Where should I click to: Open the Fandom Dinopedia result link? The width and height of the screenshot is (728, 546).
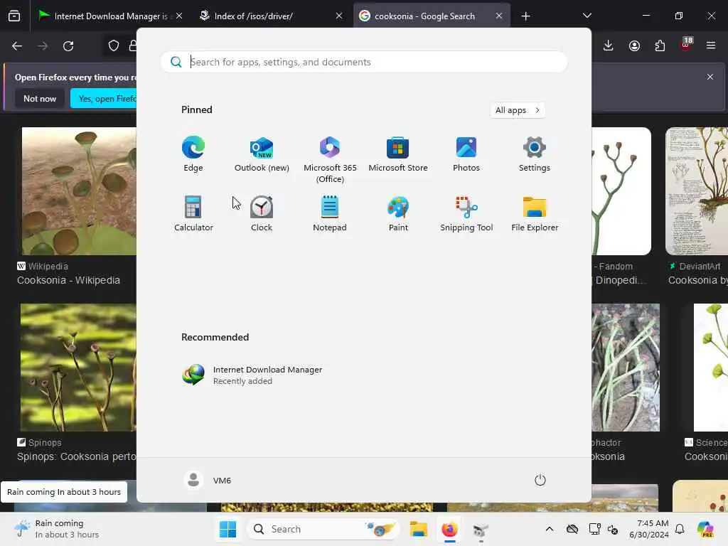620,280
